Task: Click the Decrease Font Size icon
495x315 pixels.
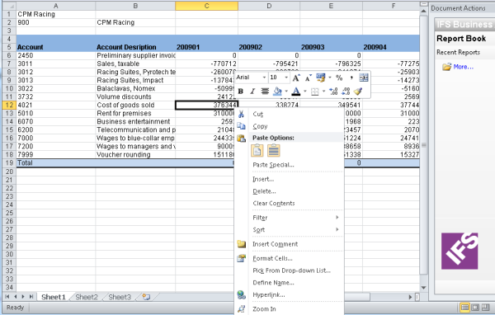Action: click(x=309, y=78)
